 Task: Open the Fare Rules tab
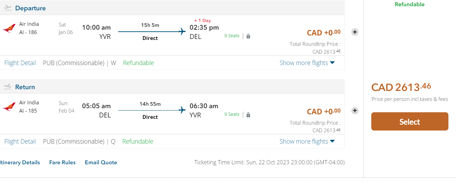click(x=62, y=162)
